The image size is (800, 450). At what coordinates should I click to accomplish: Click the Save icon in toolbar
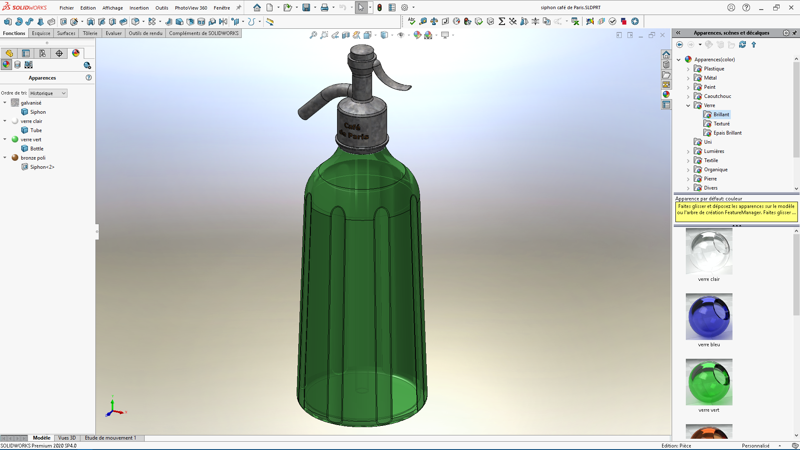pos(306,7)
